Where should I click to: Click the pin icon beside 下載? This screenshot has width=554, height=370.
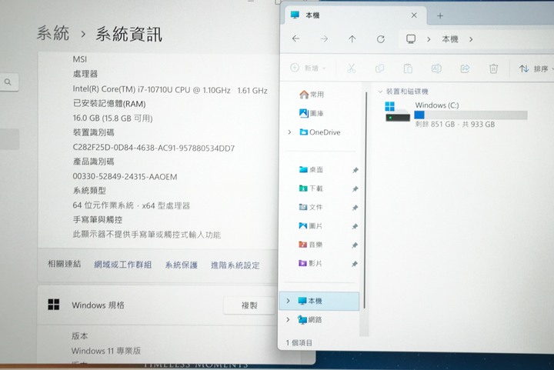[355, 189]
